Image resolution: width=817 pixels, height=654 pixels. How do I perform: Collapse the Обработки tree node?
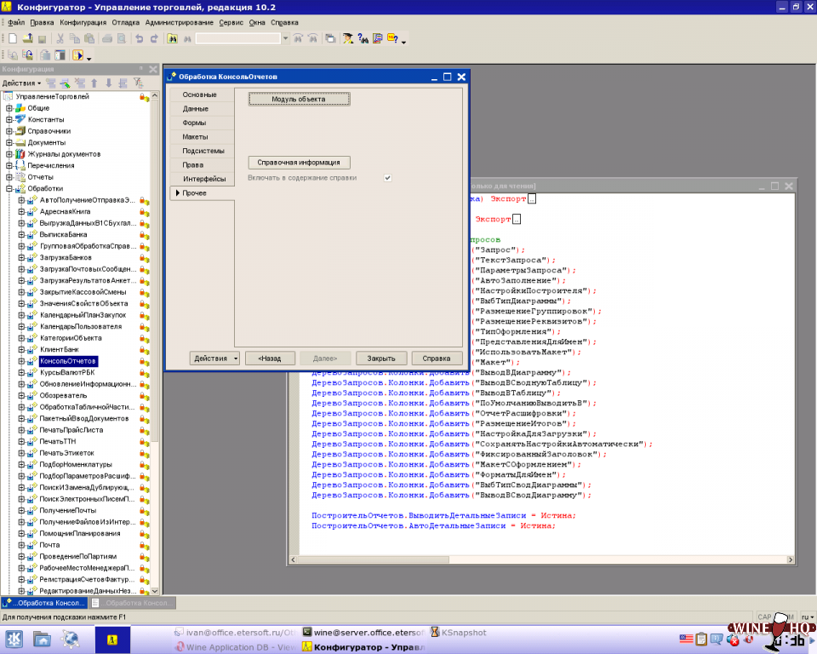point(9,188)
